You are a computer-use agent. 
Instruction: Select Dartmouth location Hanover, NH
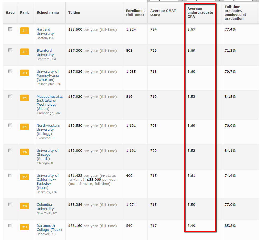click(x=46, y=234)
